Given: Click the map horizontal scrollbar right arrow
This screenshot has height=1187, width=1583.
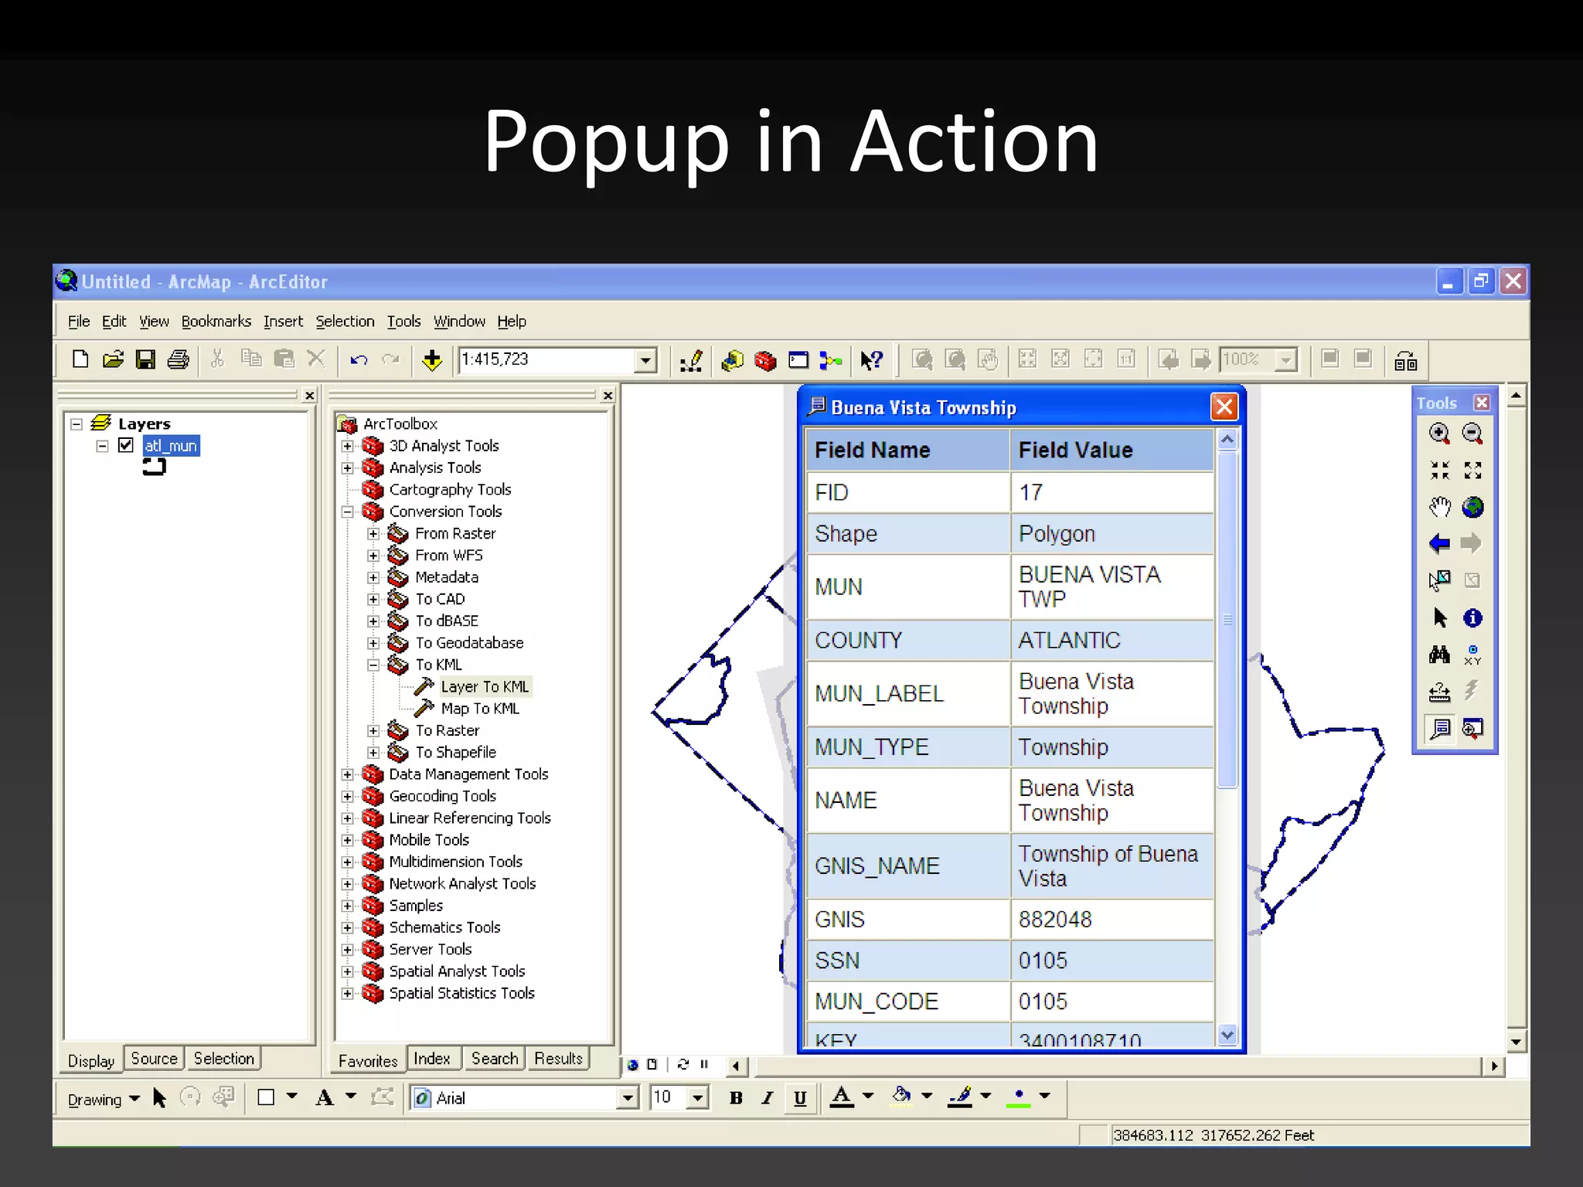Looking at the screenshot, I should [x=1494, y=1066].
